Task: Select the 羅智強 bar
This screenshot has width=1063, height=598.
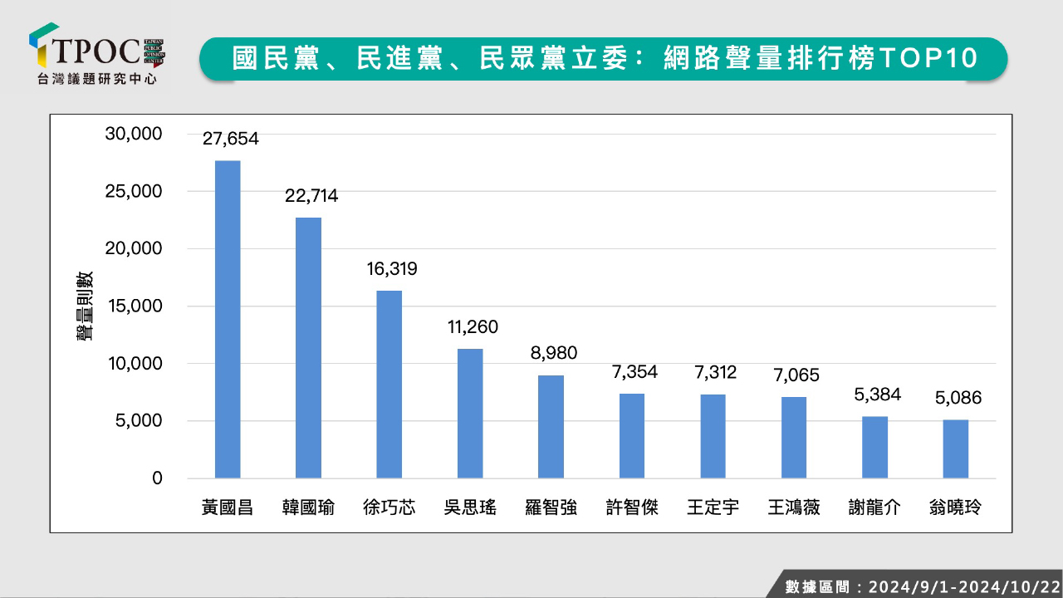Action: [x=551, y=427]
